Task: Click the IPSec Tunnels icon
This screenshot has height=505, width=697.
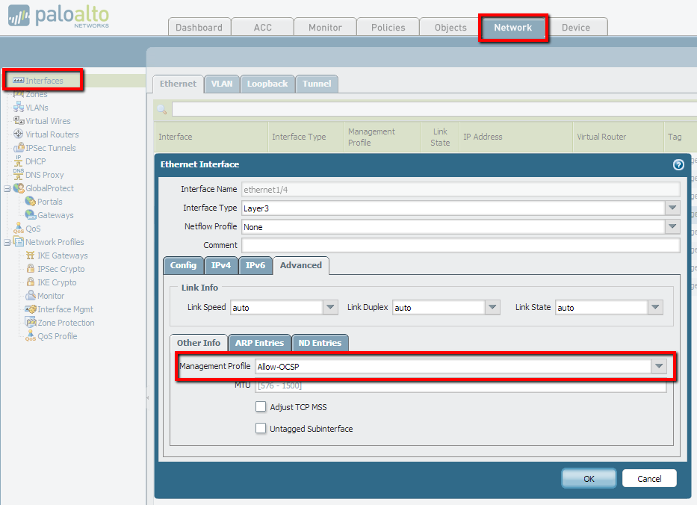Action: click(18, 147)
